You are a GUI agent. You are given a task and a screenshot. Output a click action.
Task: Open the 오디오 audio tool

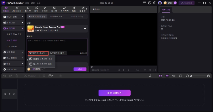pos(45,9)
